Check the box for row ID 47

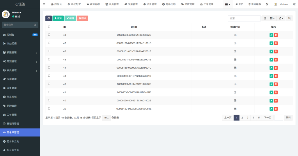[49, 43]
